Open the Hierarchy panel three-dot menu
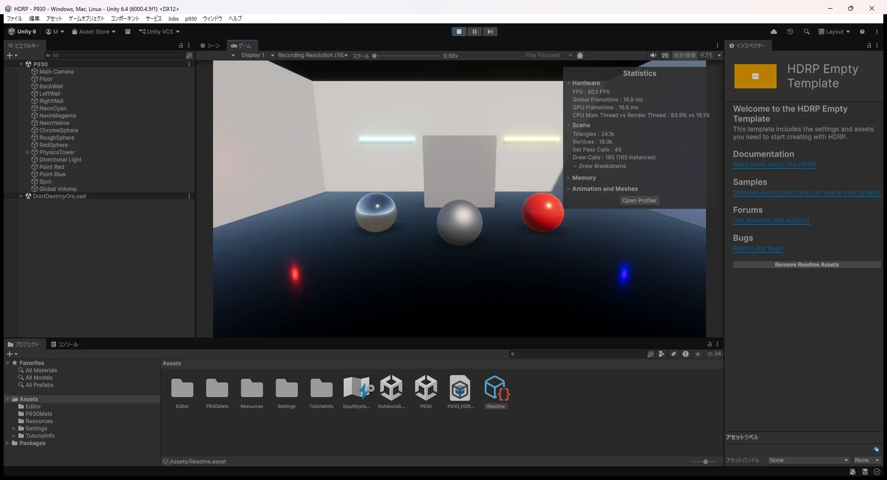The image size is (887, 480). click(x=189, y=45)
